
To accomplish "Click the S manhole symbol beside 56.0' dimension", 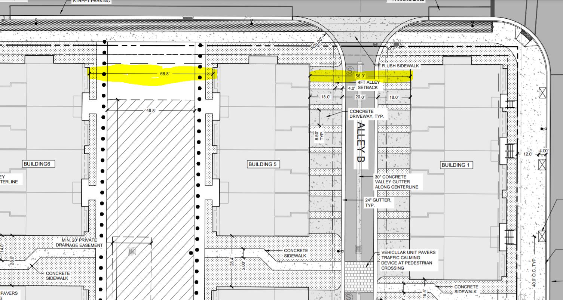I will 350,70.
